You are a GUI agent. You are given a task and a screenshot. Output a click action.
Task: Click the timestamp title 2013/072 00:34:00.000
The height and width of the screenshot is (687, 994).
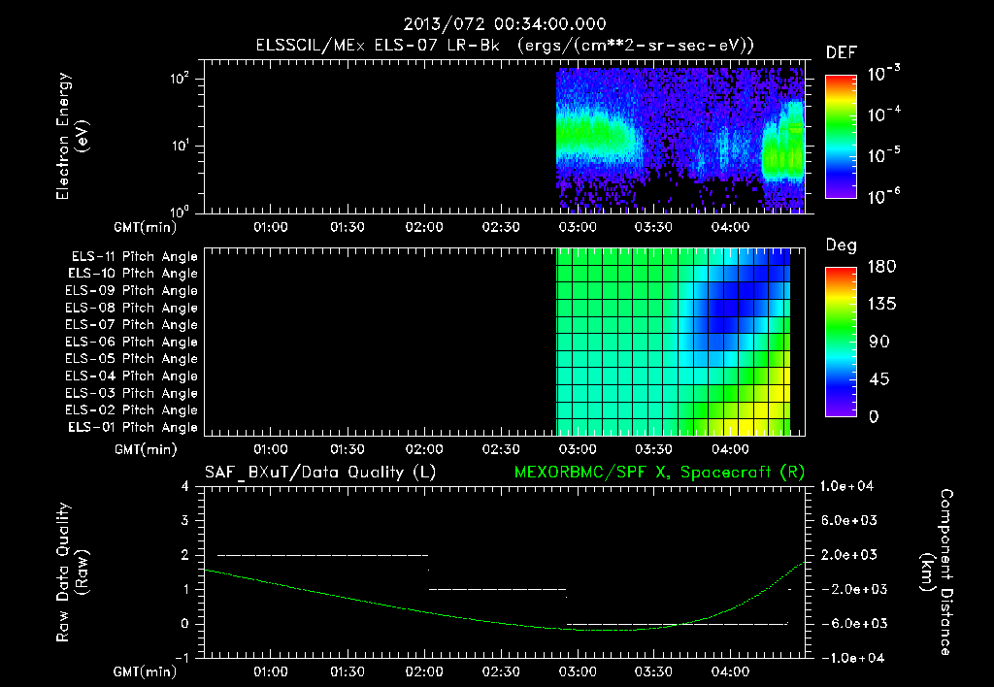(x=505, y=24)
